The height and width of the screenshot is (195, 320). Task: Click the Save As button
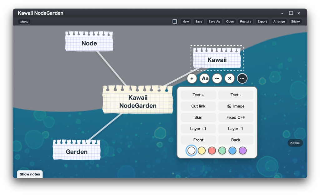tap(214, 22)
